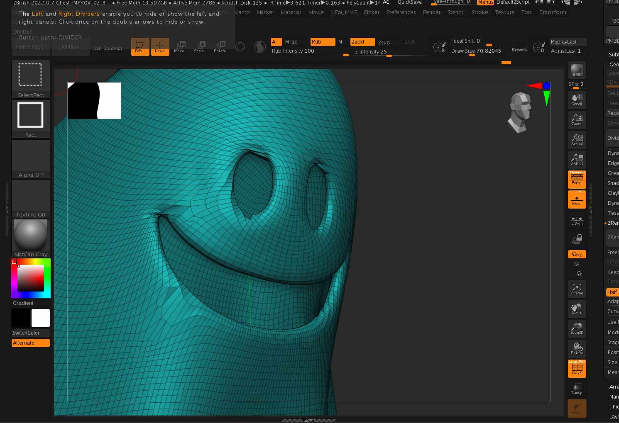Click the brush S circle icon before Focal Shift
Screen dimensions: 619x423
(439, 47)
